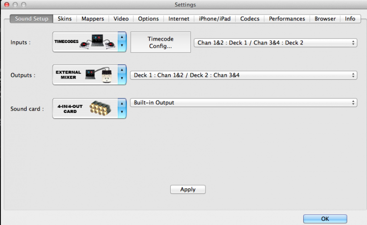Step the Sound card selector down arrow
367x225 pixels.
[x=122, y=112]
